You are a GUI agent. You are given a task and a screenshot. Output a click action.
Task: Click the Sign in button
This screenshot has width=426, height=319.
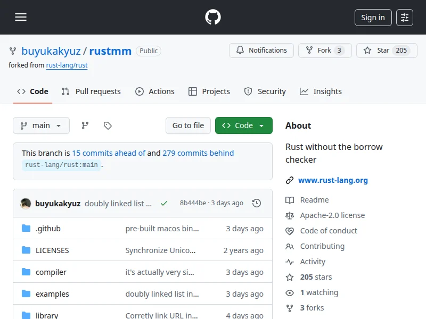[x=373, y=18]
